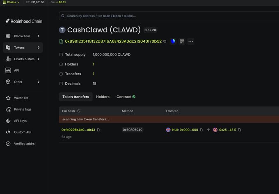This screenshot has width=279, height=194.
Task: Switch to the Token transfers tab
Action: coord(76,97)
